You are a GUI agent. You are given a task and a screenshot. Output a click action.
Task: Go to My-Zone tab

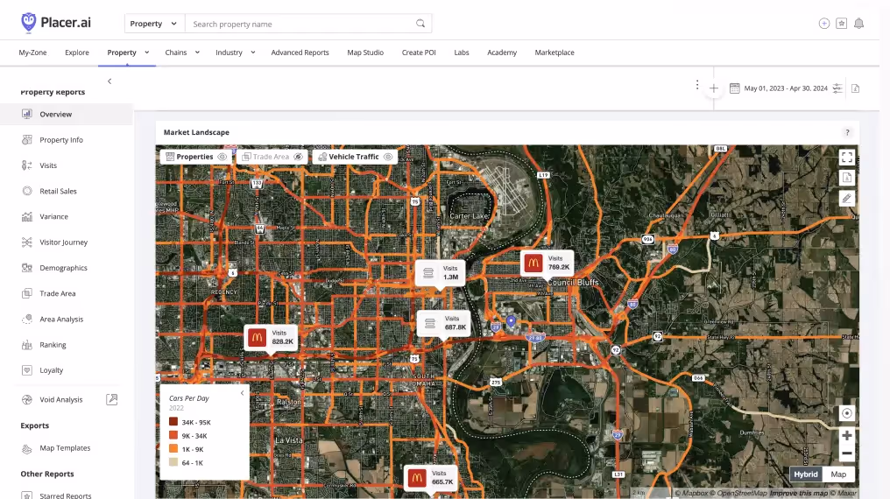click(x=33, y=53)
